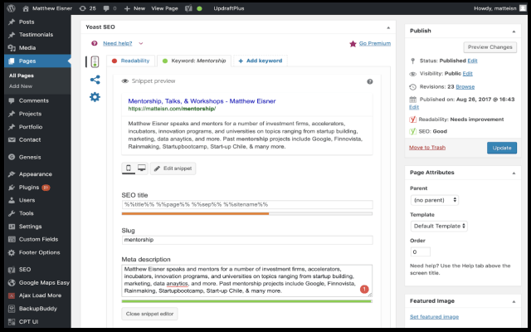The height and width of the screenshot is (332, 531).
Task: Click the New content plus item
Action: click(134, 8)
